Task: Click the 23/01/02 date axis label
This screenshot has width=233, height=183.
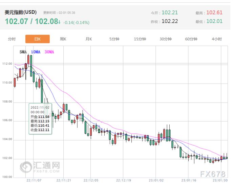Action: click(x=156, y=181)
